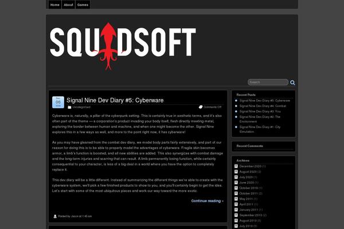Open recent post Dev Diary #1: City Simulation
The image size is (344, 229).
[x=260, y=129]
